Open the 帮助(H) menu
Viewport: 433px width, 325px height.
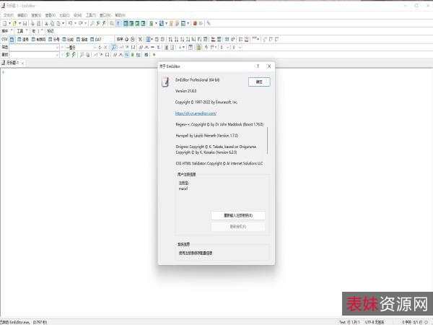tap(121, 15)
